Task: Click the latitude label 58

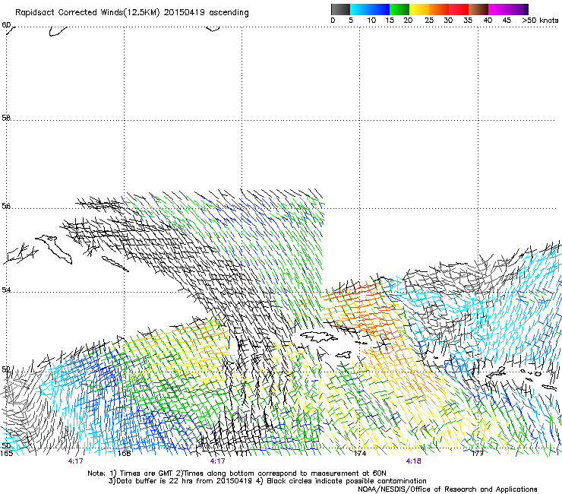Action: point(6,118)
